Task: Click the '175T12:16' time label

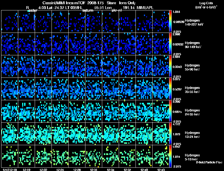Action: click(10, 170)
